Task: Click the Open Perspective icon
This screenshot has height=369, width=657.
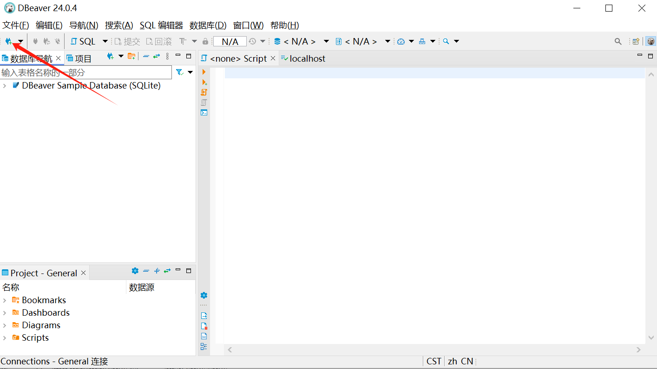Action: point(636,41)
